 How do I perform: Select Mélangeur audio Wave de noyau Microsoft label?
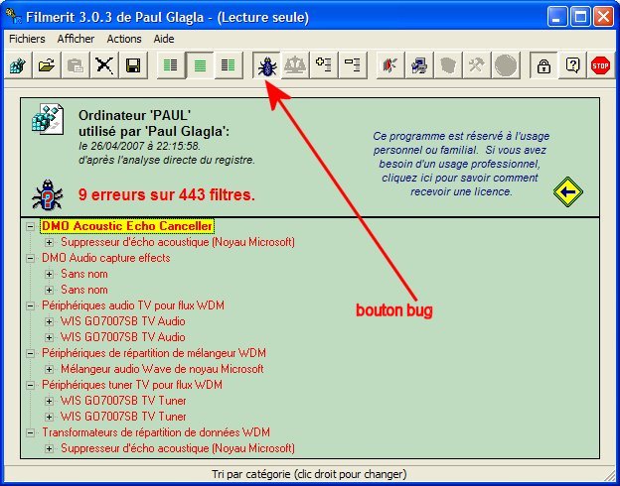tap(162, 369)
